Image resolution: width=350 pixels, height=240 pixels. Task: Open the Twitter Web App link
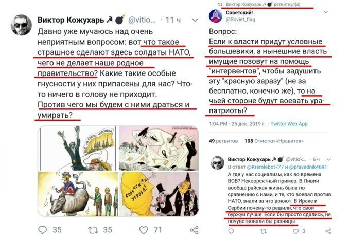point(289,124)
